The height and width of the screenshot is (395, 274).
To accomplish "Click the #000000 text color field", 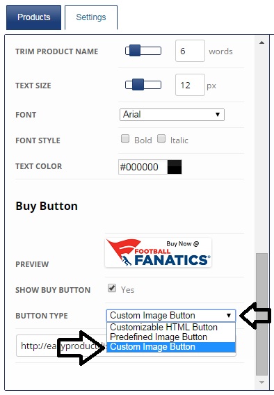I will 143,167.
